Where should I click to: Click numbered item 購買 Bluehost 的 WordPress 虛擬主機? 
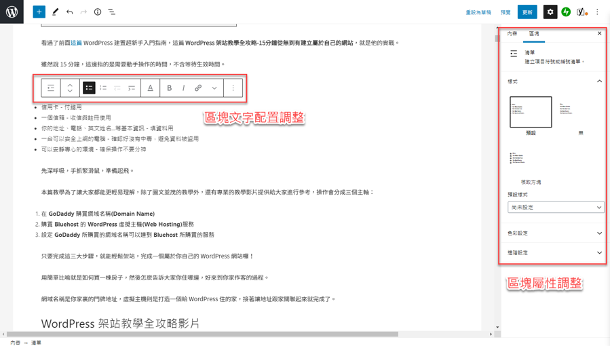pos(117,224)
